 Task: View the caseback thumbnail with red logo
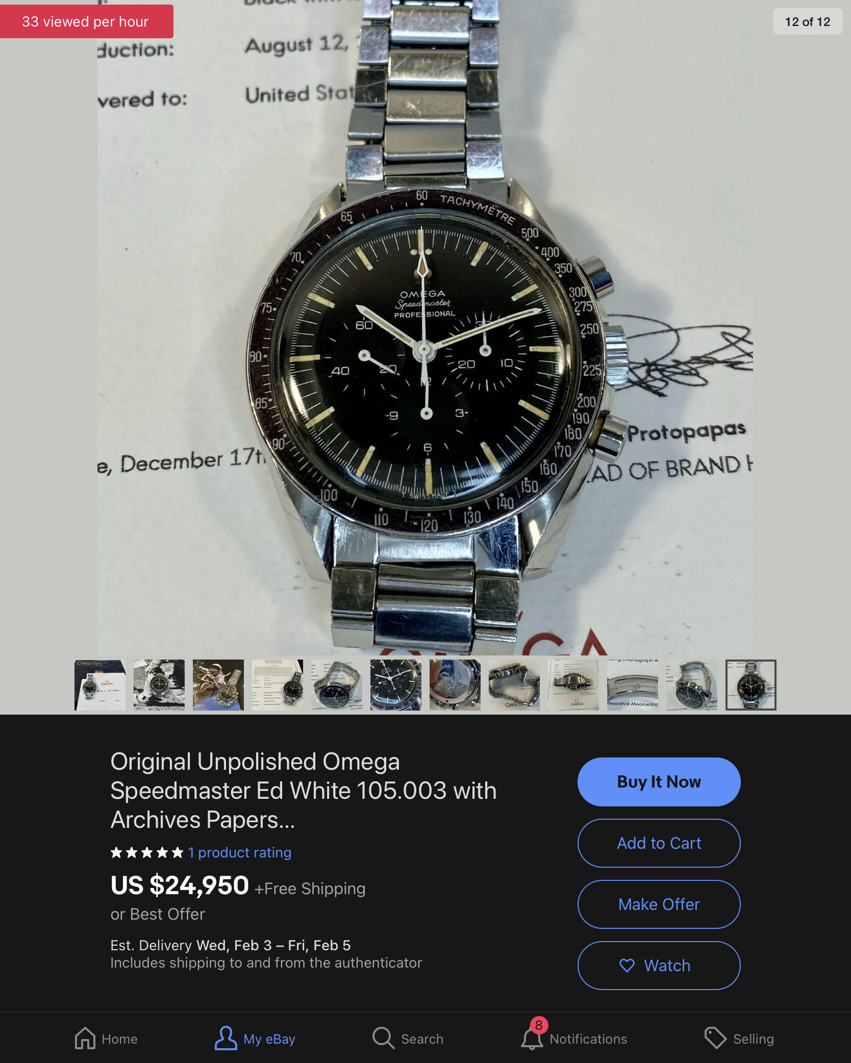point(455,685)
